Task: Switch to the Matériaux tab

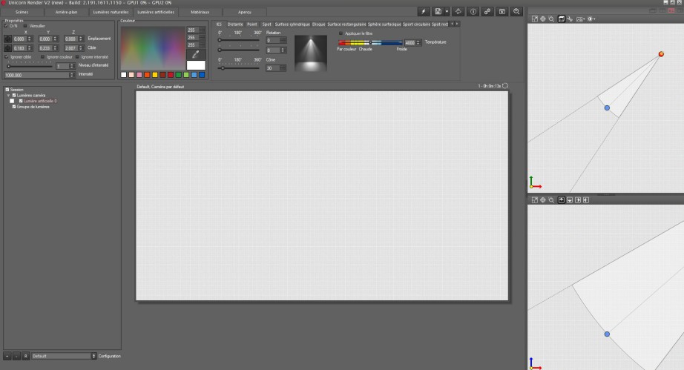Action: (200, 13)
